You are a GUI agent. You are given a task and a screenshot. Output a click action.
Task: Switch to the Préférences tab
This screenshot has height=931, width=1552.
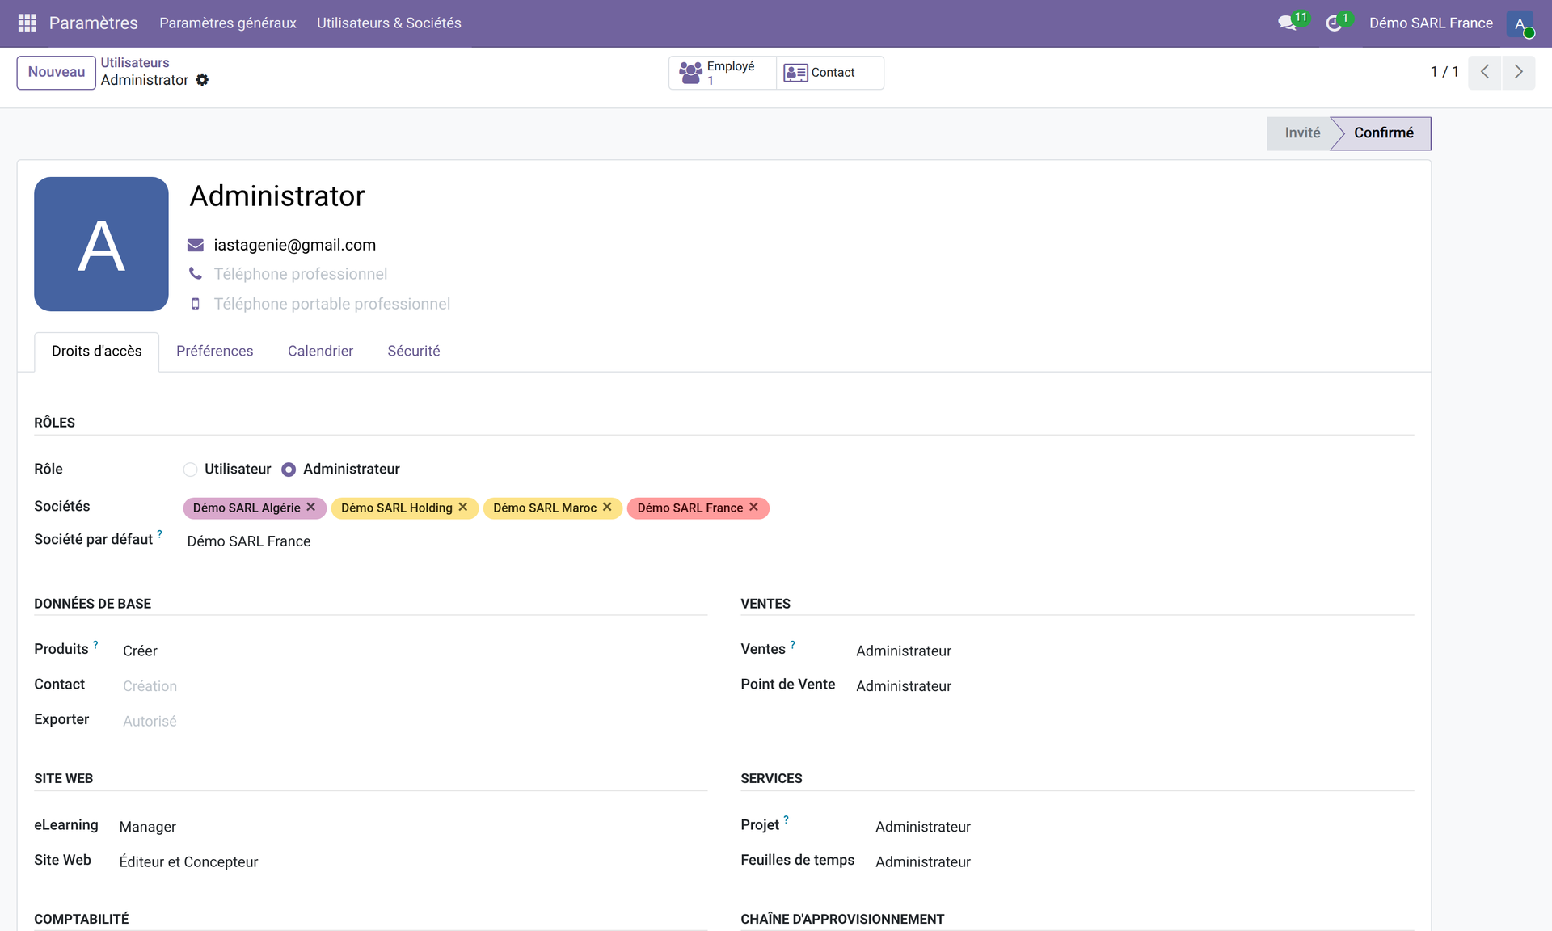coord(214,352)
